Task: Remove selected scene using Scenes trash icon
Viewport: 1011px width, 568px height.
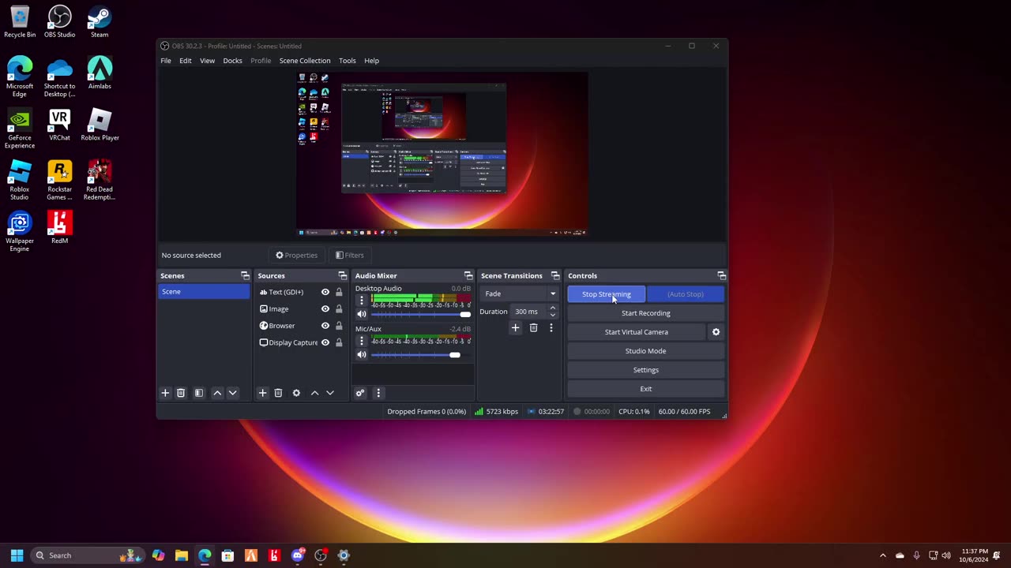Action: [181, 393]
